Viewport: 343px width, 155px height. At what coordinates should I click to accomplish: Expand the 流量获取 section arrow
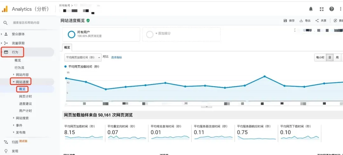[2, 43]
